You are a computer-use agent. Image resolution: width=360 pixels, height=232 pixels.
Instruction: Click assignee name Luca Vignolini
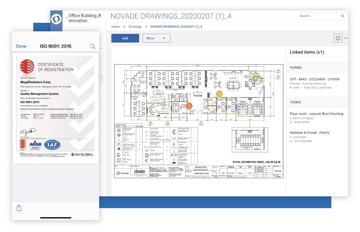tap(303, 141)
